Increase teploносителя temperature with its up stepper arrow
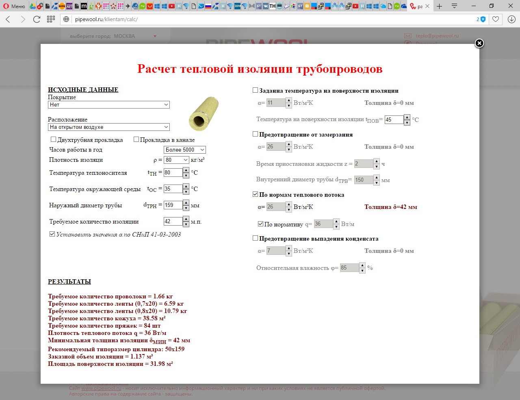Screen dimensions: 520x400 (186, 170)
